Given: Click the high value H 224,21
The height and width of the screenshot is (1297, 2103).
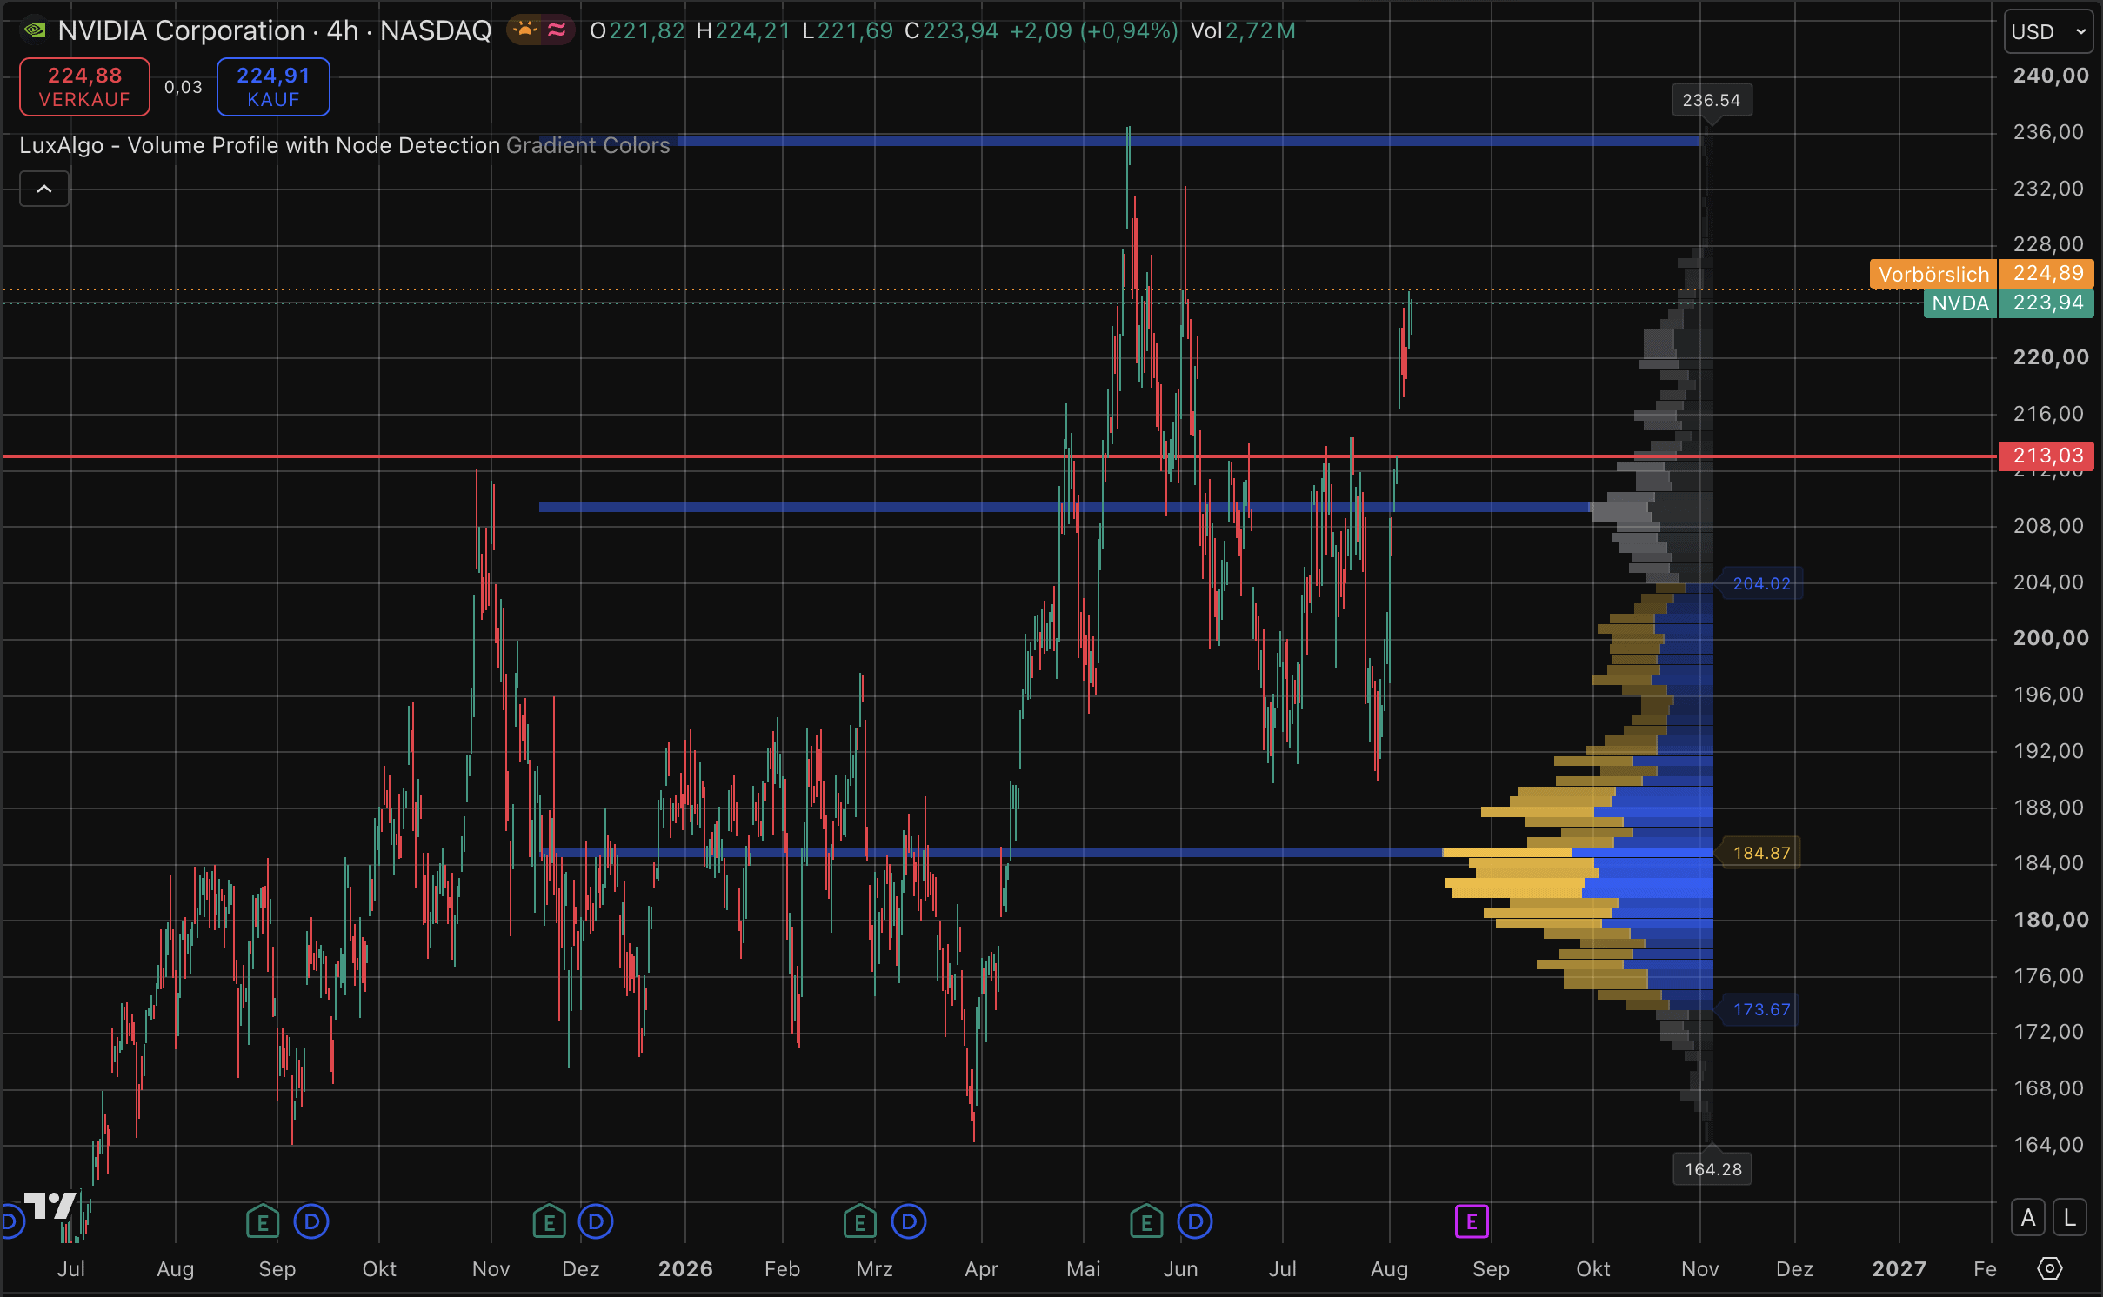Looking at the screenshot, I should pyautogui.click(x=744, y=30).
